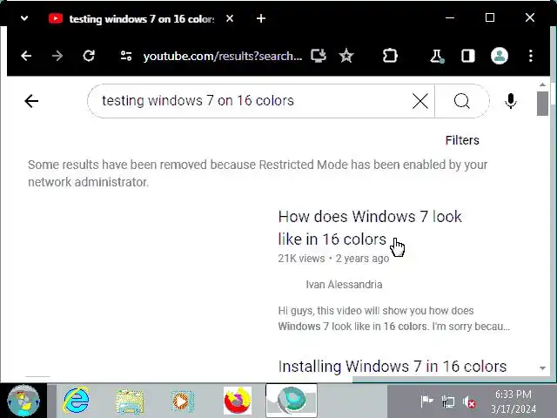
Task: Click the youtube.com URL in address bar
Action: pyautogui.click(x=223, y=56)
